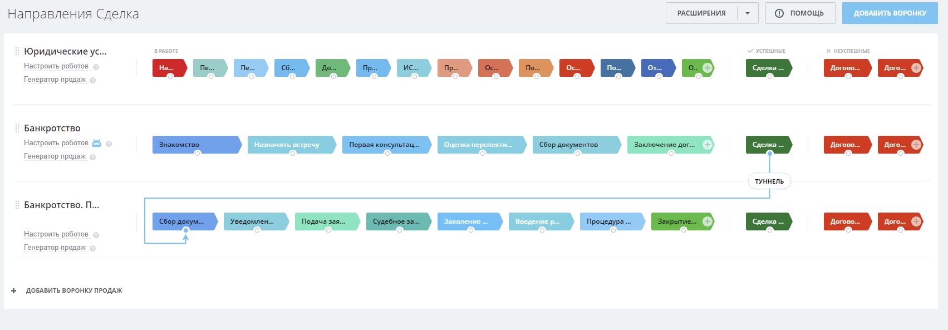Viewport: 948px width, 330px height.
Task: Click the plus icon before Добавить воронку продаж
Action: [14, 290]
